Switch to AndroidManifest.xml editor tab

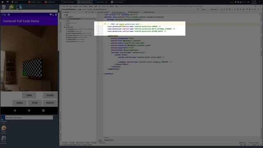point(119,12)
